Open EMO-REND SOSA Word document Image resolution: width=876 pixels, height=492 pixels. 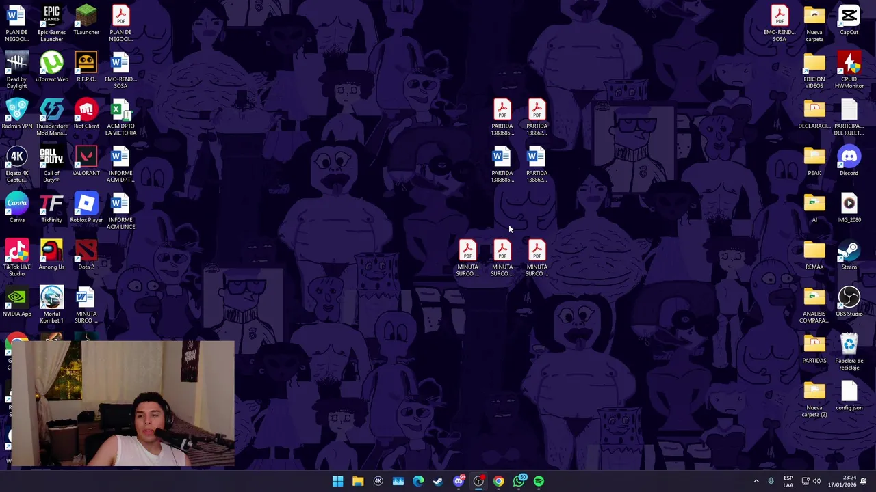point(120,70)
